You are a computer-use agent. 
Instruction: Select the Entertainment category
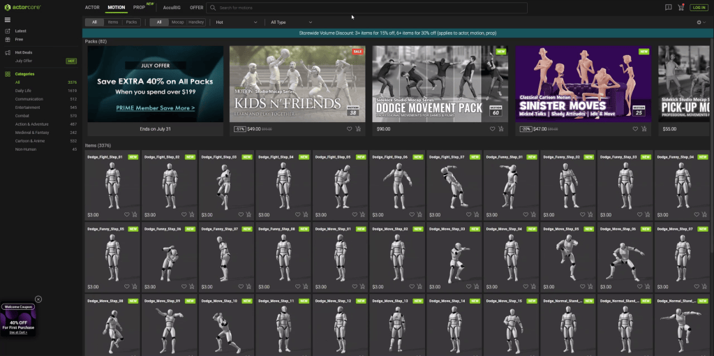click(x=27, y=107)
